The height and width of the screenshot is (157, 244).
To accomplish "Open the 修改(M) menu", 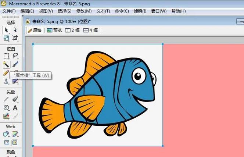I will [x=84, y=11].
